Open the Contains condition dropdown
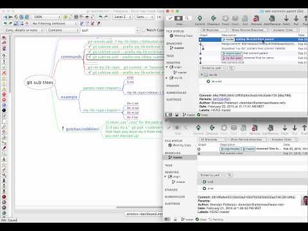Image resolution: width=308 pixels, height=231 pixels. coord(63,30)
